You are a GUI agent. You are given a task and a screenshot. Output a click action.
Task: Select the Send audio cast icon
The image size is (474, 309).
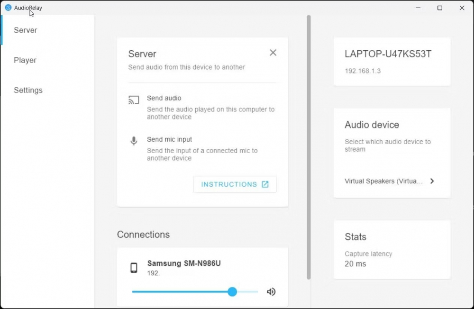133,100
